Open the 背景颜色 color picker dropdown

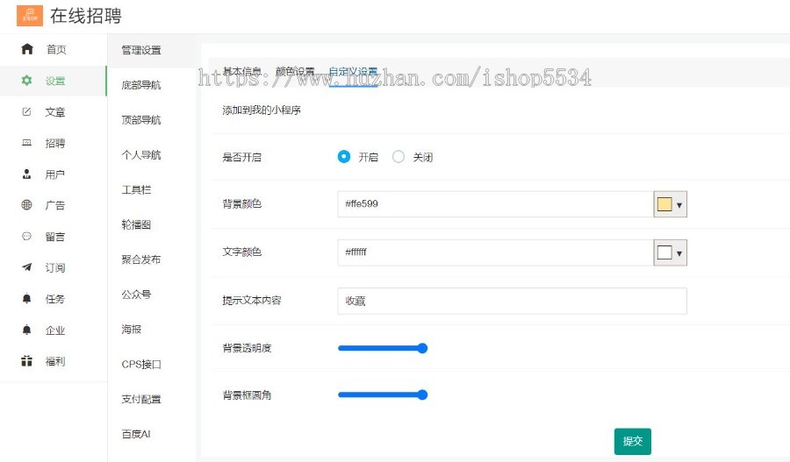point(679,205)
